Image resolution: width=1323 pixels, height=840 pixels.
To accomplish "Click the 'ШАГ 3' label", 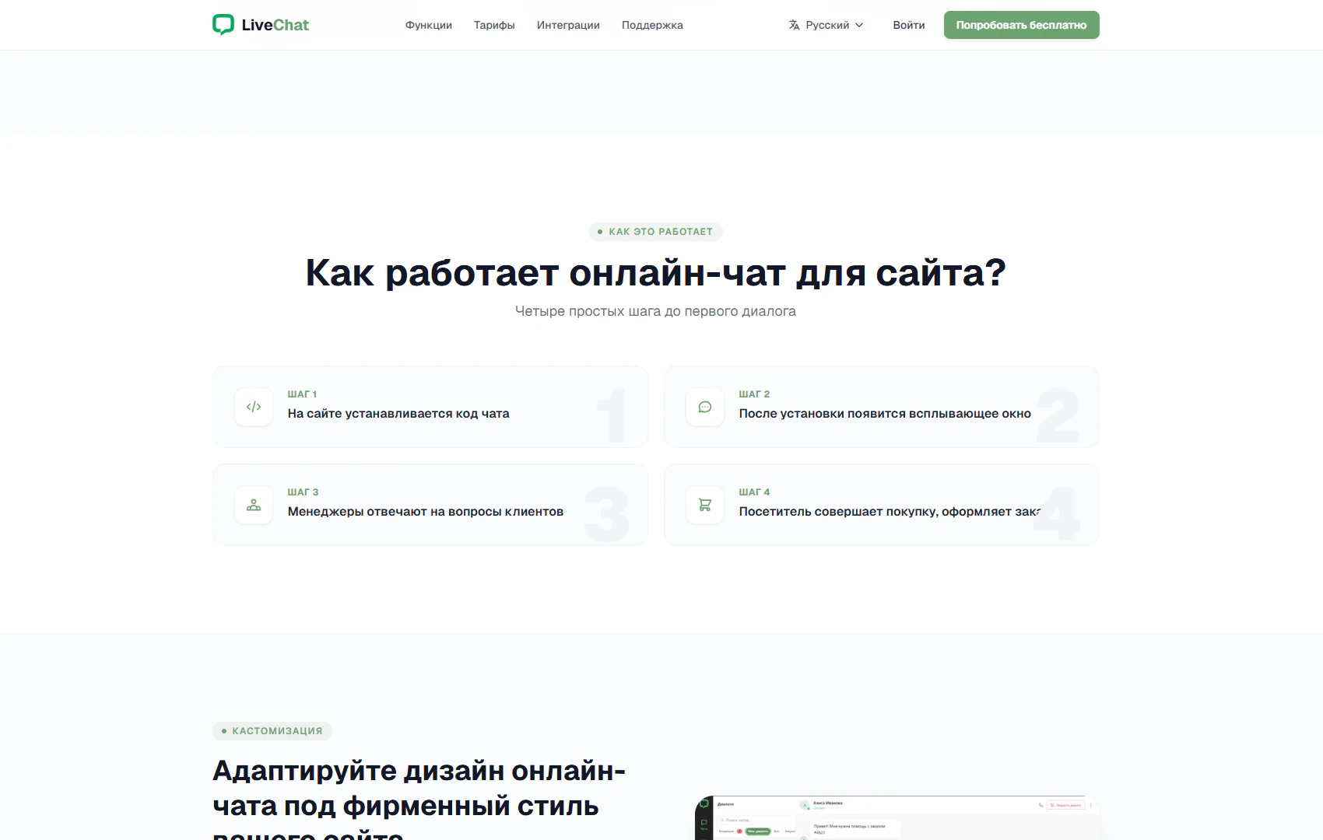I will pos(303,492).
